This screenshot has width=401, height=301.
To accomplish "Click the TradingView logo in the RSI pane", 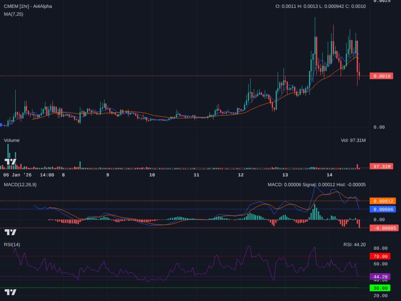I will tap(10, 292).
